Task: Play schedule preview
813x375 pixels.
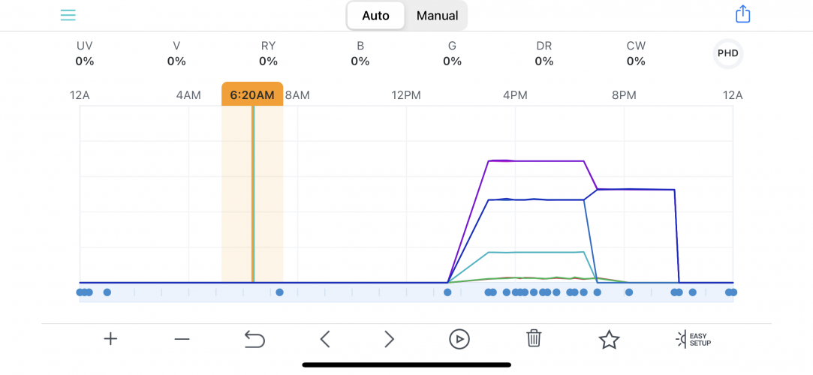Action: pyautogui.click(x=459, y=340)
